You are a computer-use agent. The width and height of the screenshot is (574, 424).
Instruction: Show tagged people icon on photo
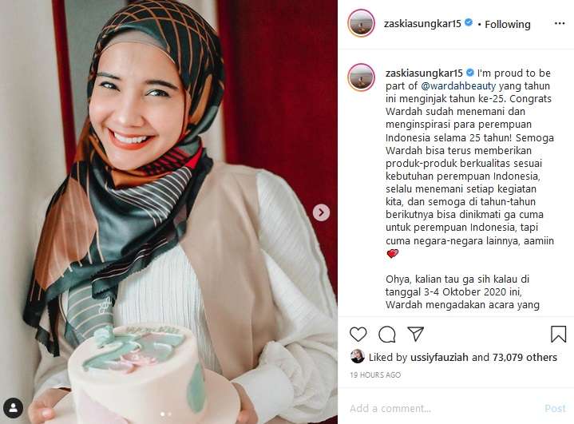coord(14,407)
